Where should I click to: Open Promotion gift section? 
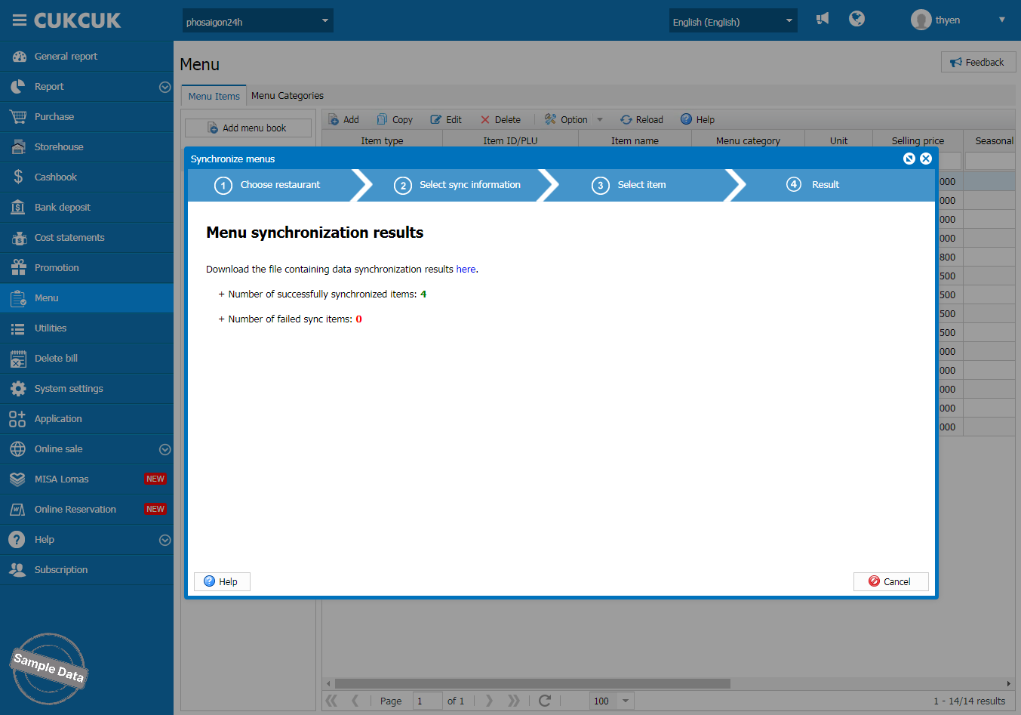[87, 268]
